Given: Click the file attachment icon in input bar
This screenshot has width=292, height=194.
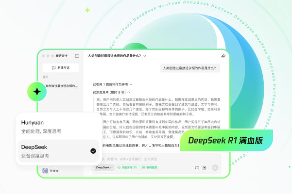Looking at the screenshot, I should coord(205,167).
